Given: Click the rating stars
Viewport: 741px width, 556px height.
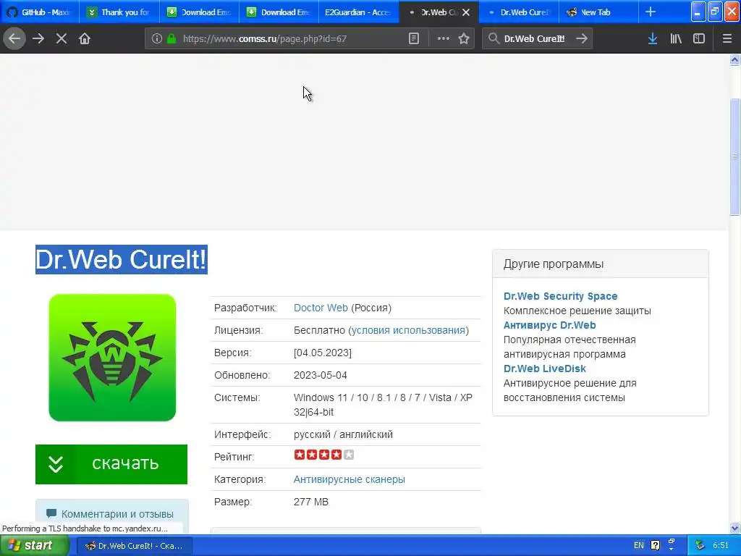Looking at the screenshot, I should [323, 455].
